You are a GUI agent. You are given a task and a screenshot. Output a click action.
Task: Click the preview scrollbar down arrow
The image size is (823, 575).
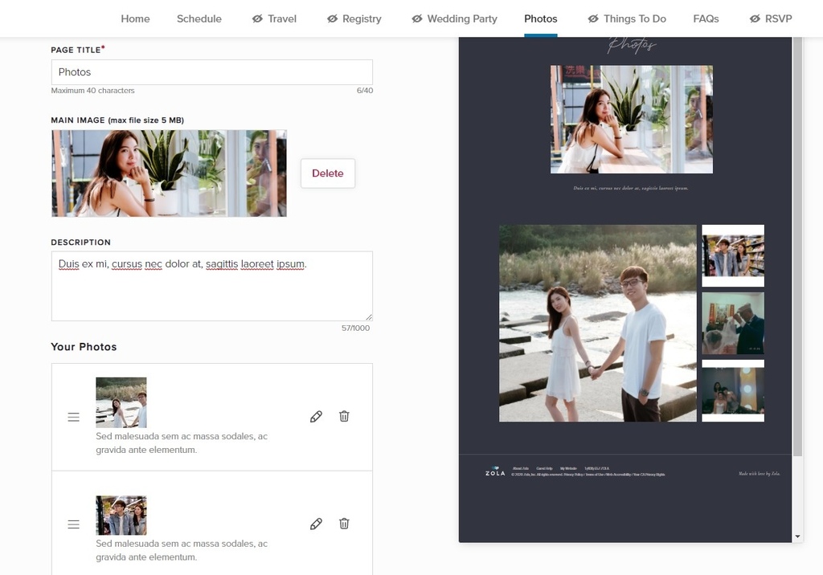[798, 536]
